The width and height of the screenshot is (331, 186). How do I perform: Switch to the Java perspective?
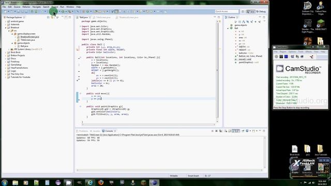[x=251, y=11]
